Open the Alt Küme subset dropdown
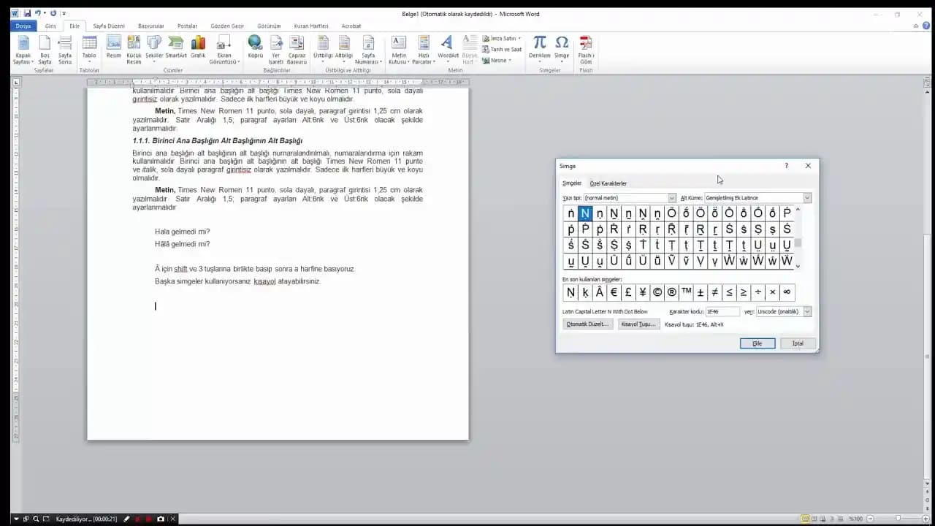The image size is (935, 526). click(807, 198)
